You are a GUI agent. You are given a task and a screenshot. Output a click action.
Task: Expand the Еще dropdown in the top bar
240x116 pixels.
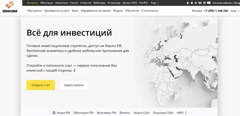(155, 3)
